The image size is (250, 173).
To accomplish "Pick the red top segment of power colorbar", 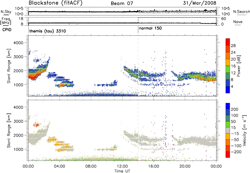I will point(228,42).
